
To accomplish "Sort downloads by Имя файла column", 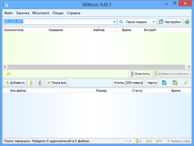I will click(x=49, y=91).
